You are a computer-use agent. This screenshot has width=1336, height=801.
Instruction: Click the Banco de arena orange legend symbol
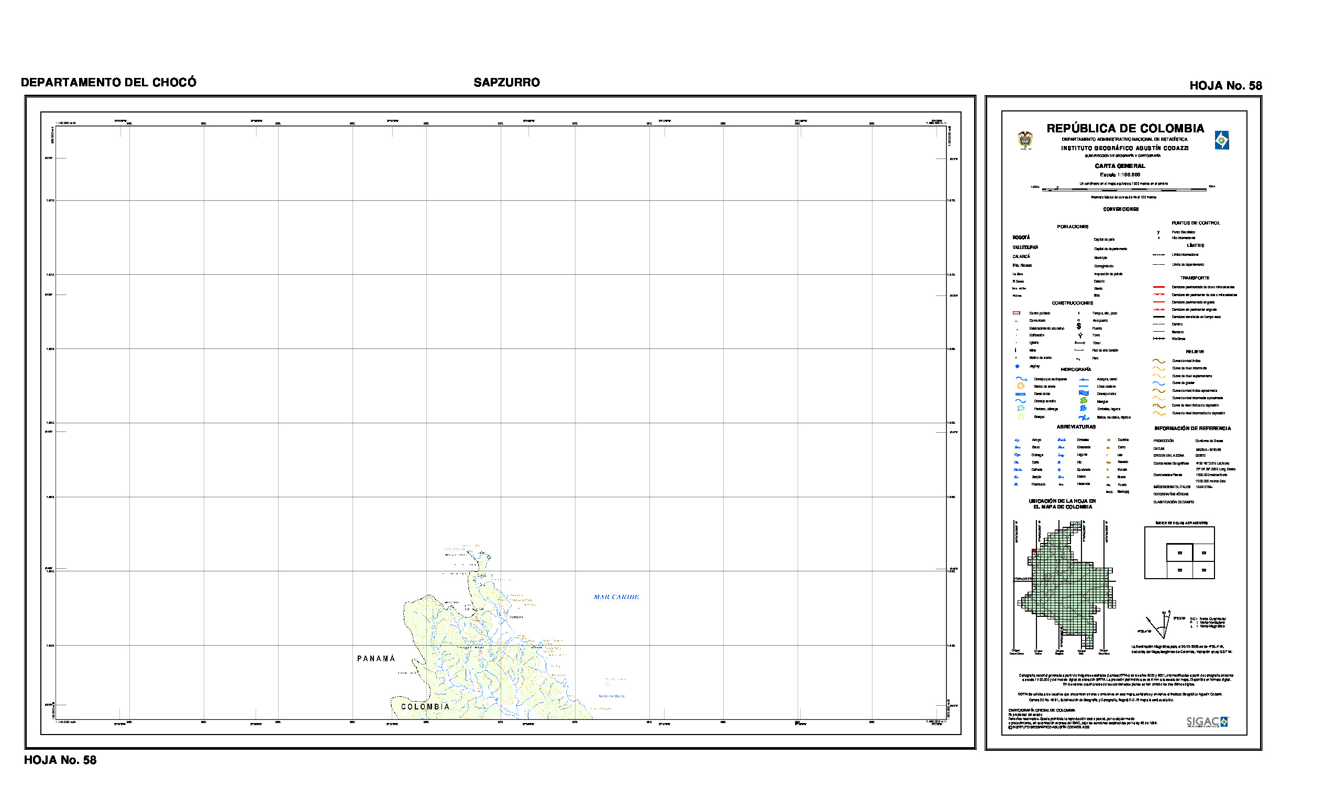pos(1021,386)
